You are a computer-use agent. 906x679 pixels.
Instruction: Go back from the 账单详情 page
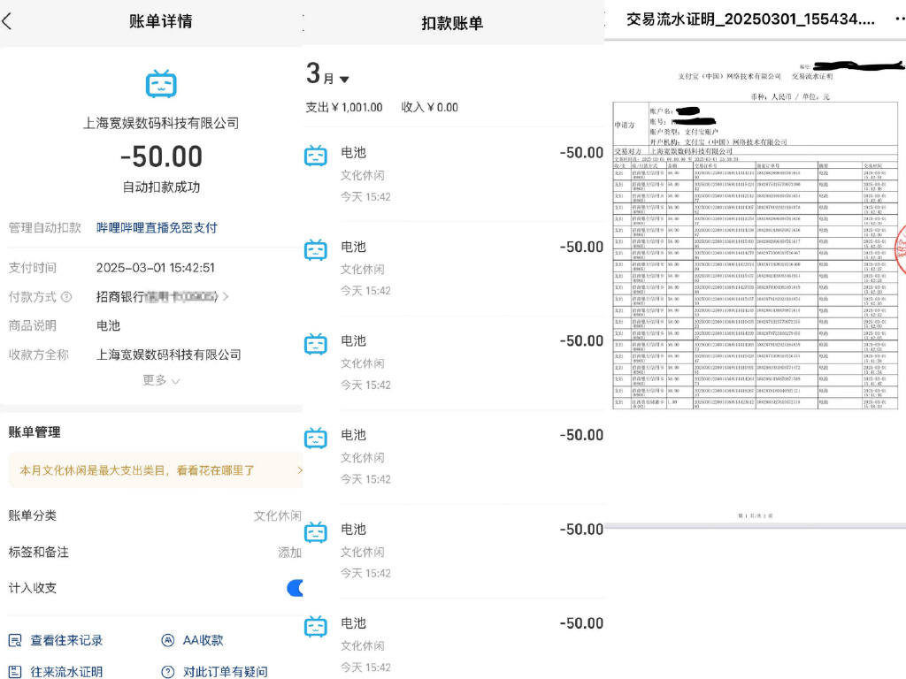8,21
